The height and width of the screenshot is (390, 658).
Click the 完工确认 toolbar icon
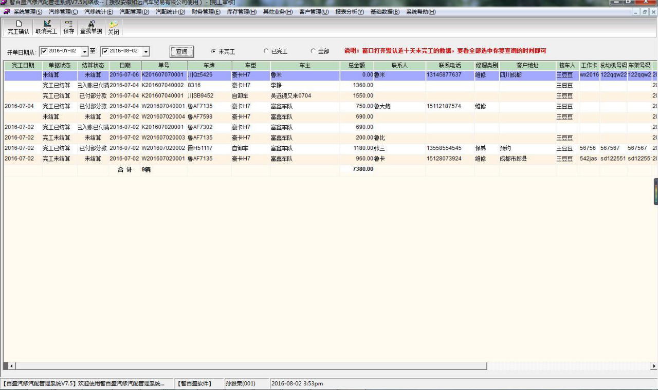click(x=19, y=27)
